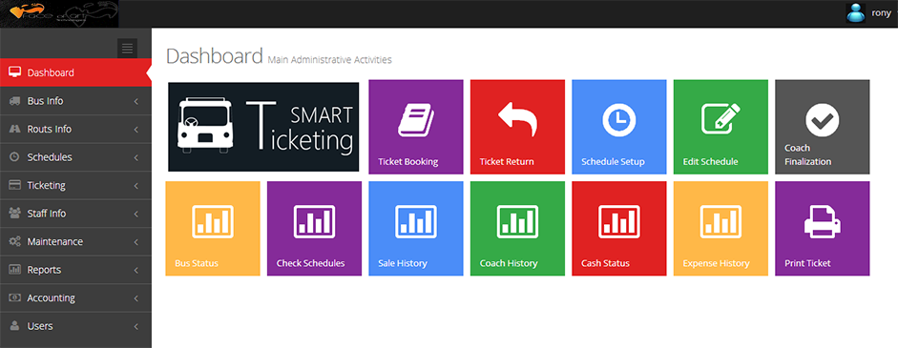Select Dashboard in the sidebar
This screenshot has width=898, height=348.
pyautogui.click(x=75, y=72)
